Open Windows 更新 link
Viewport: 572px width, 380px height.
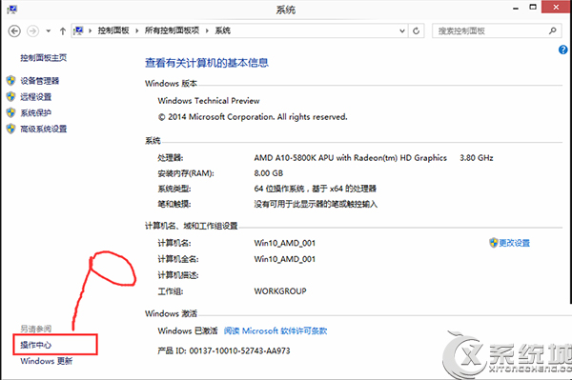click(47, 361)
